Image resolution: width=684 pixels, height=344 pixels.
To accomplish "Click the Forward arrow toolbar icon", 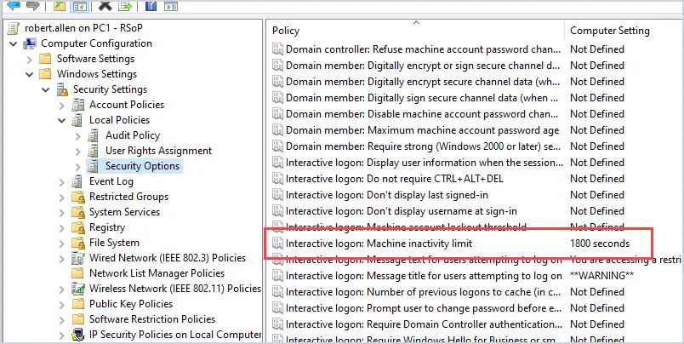I will (x=33, y=6).
